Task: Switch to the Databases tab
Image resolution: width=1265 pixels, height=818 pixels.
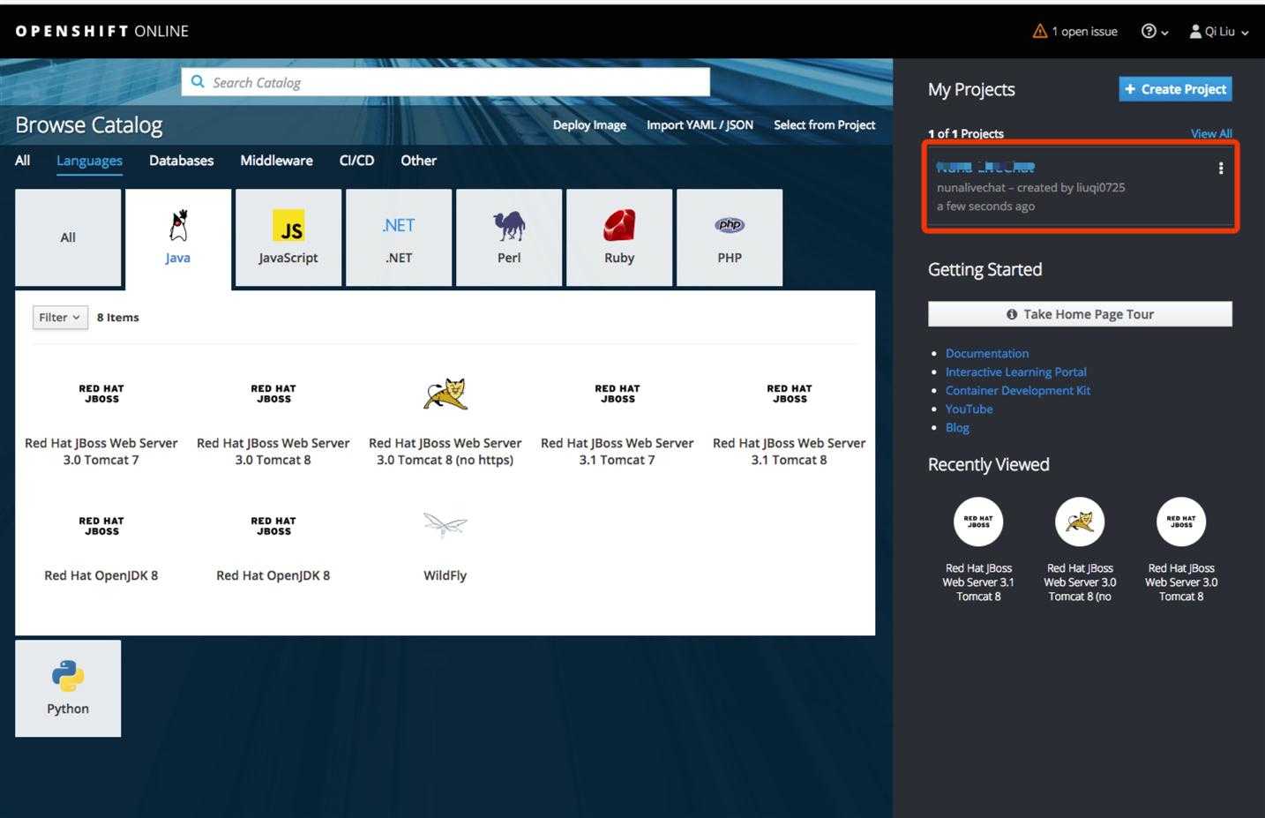Action: pyautogui.click(x=181, y=161)
